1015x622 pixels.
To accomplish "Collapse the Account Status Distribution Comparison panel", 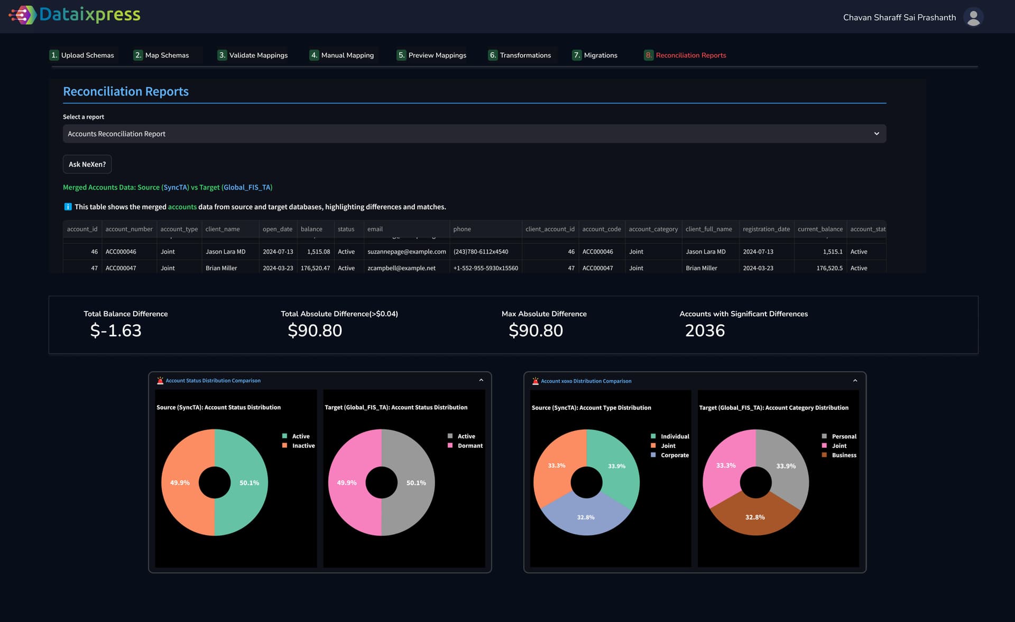I will 481,380.
